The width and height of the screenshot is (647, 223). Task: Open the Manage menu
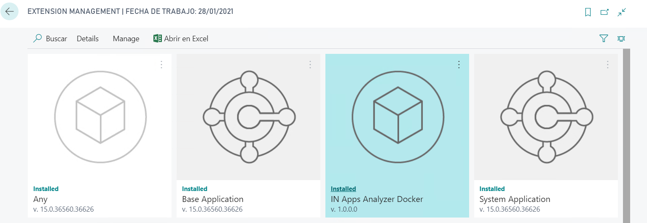coord(126,39)
